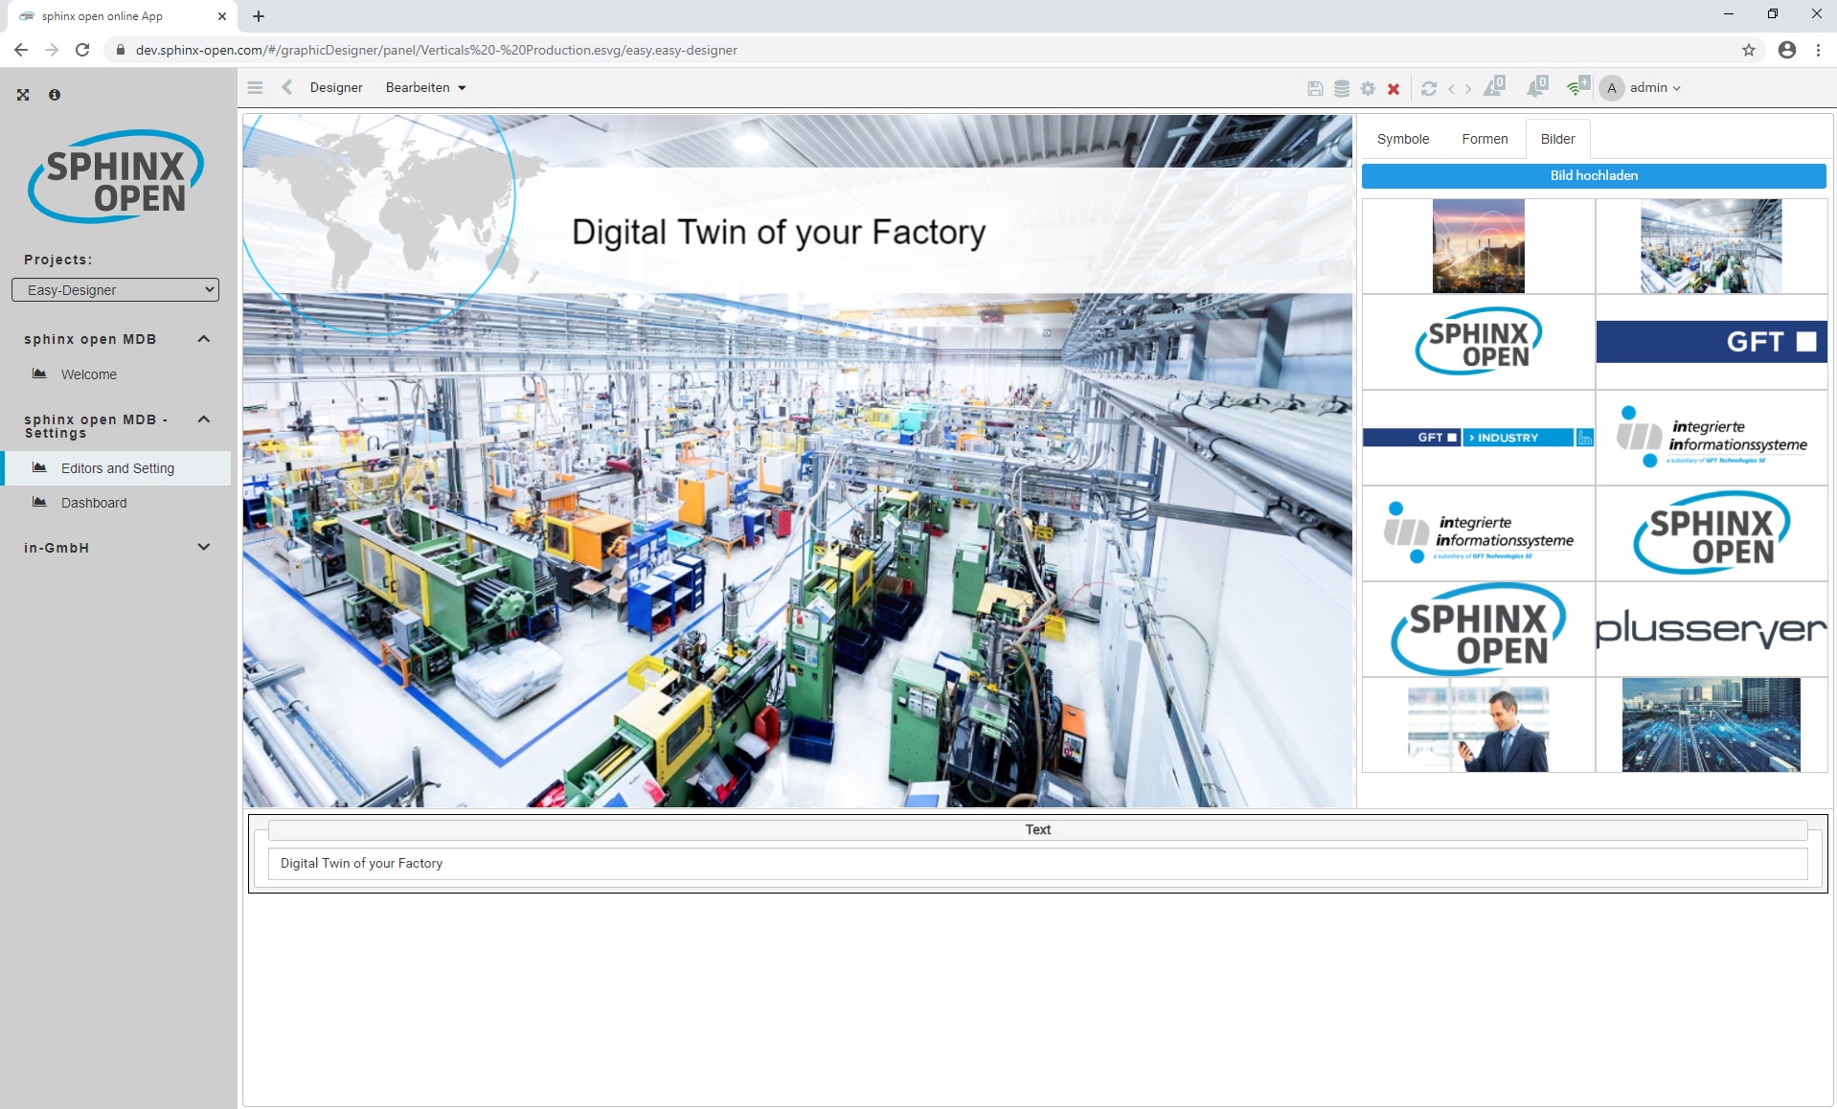Select the SPHINX OPEN logo image thumbnail
This screenshot has width=1837, height=1109.
click(x=1478, y=341)
